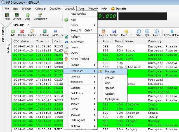
Task: Expand the Delete submenu
Action: point(80,25)
